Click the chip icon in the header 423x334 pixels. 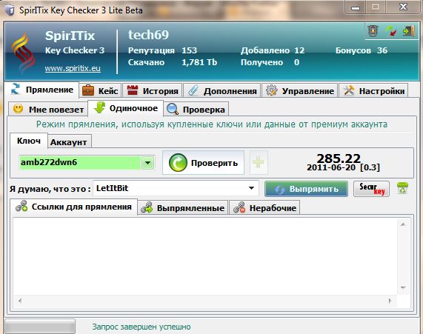[373, 31]
